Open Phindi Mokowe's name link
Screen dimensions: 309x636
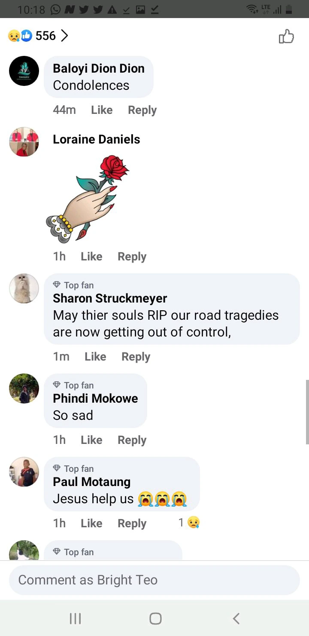pos(95,398)
